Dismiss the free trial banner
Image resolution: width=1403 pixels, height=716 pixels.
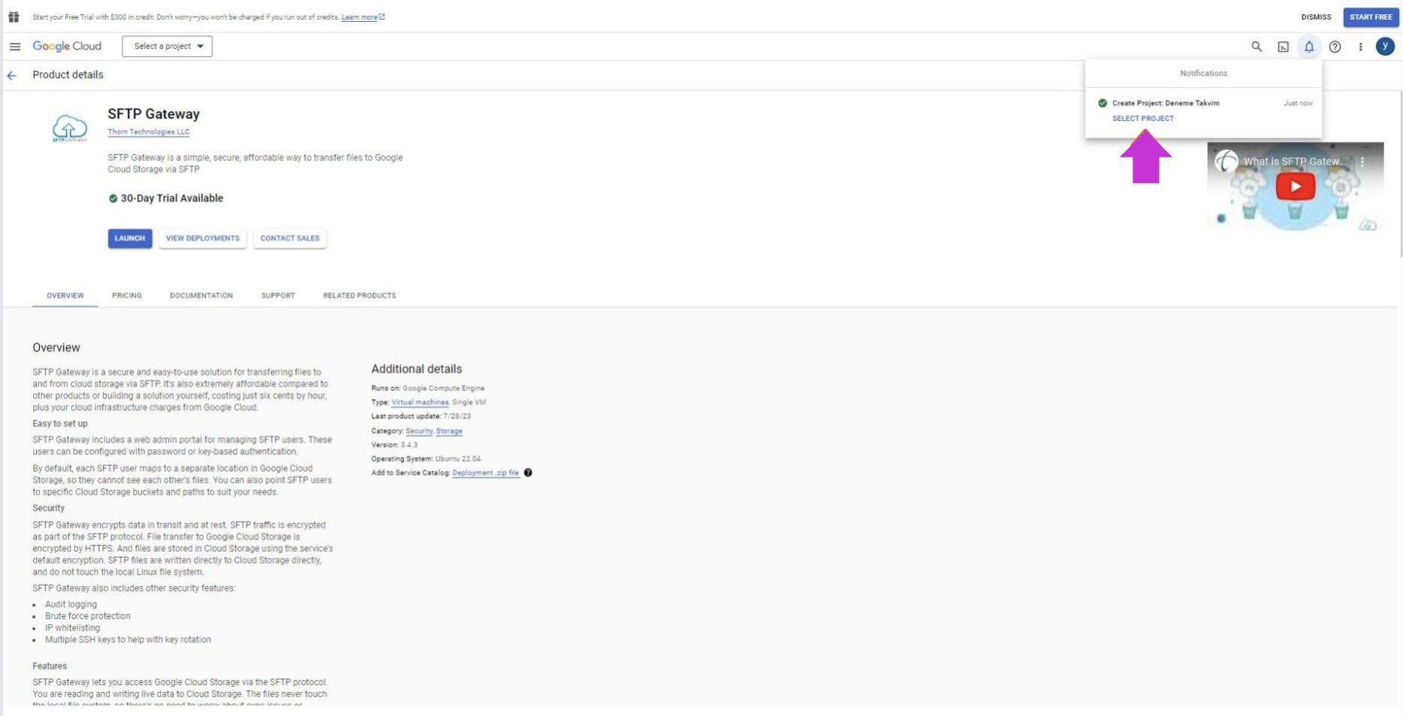tap(1316, 17)
